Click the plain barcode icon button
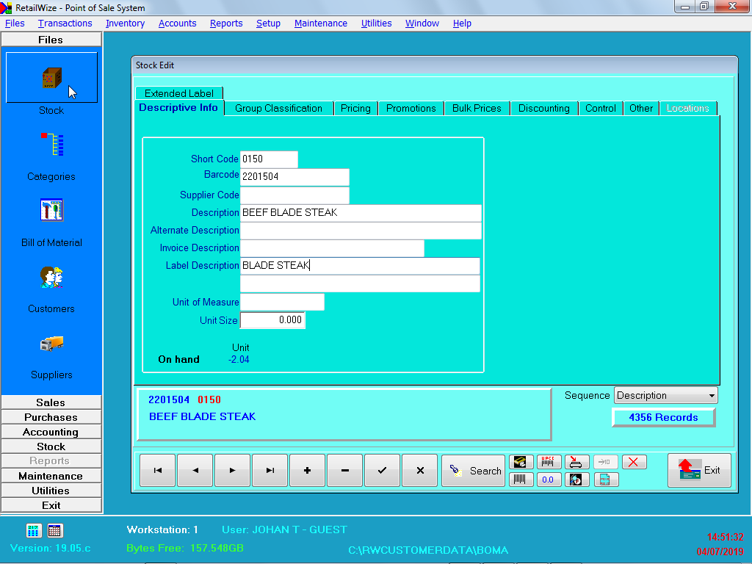 (521, 480)
